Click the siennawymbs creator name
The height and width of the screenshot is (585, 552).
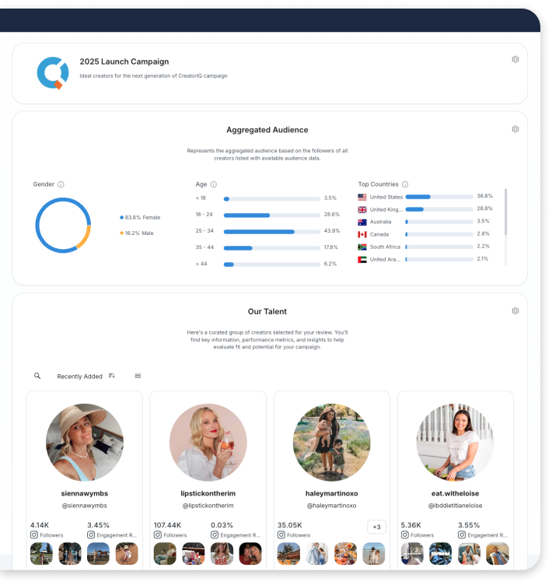click(x=85, y=493)
